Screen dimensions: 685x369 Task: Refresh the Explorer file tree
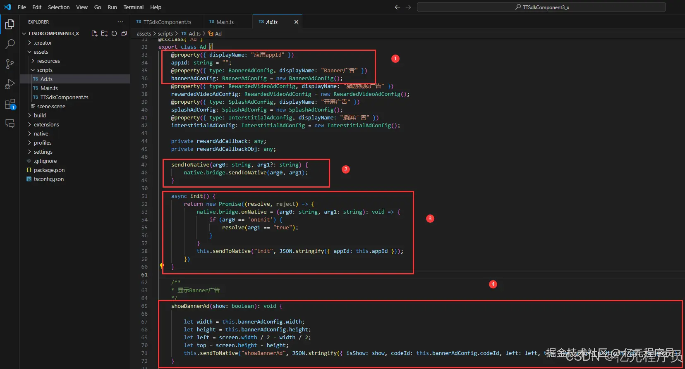click(114, 33)
